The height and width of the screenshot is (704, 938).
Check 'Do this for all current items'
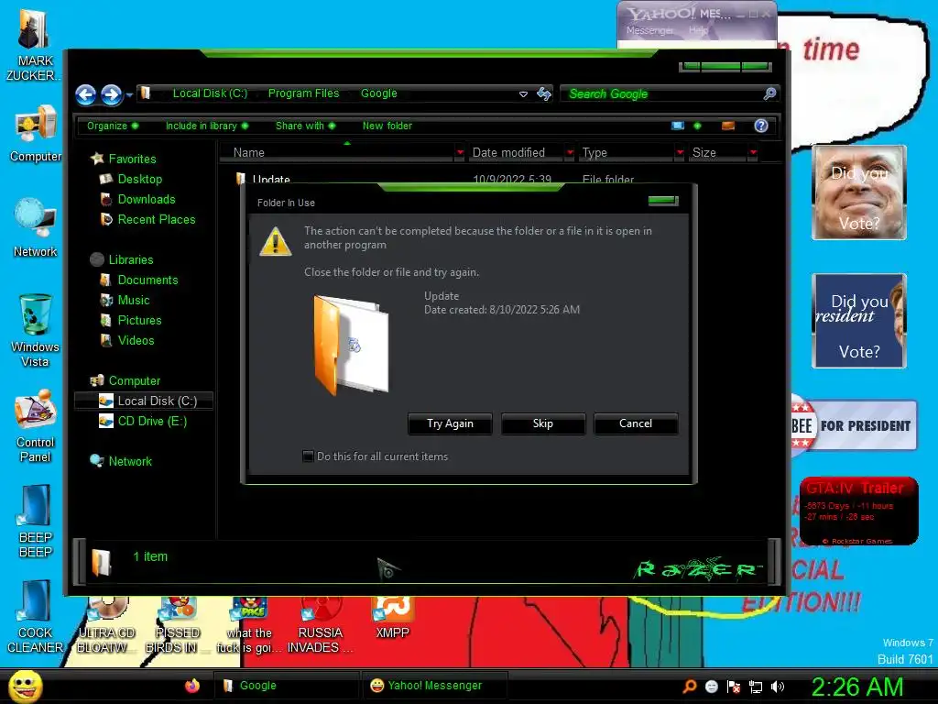pos(308,456)
